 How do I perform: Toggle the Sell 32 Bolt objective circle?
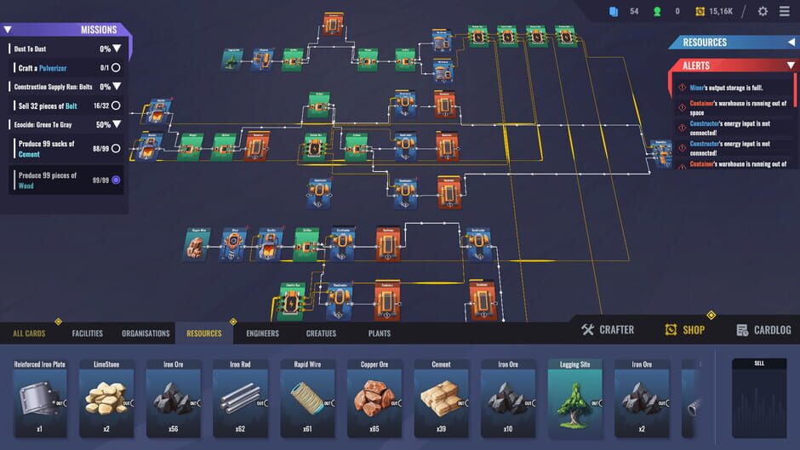pyautogui.click(x=116, y=106)
